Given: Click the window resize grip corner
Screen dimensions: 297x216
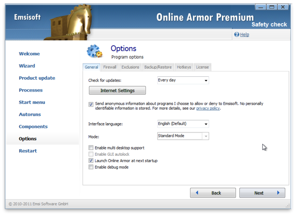Looking at the screenshot, I should [x=288, y=206].
